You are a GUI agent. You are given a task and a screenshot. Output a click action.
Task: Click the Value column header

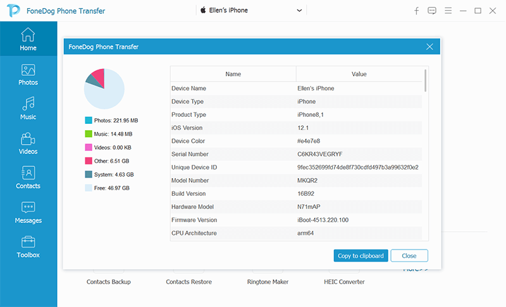359,74
